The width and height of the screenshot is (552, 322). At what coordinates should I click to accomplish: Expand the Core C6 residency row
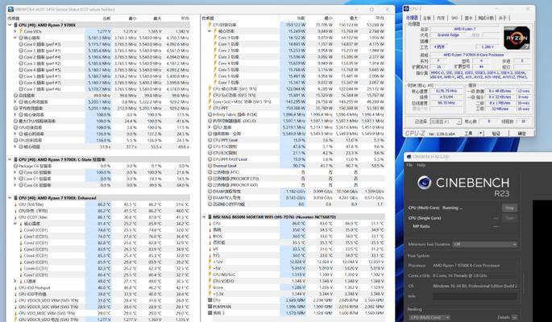pyautogui.click(x=15, y=185)
